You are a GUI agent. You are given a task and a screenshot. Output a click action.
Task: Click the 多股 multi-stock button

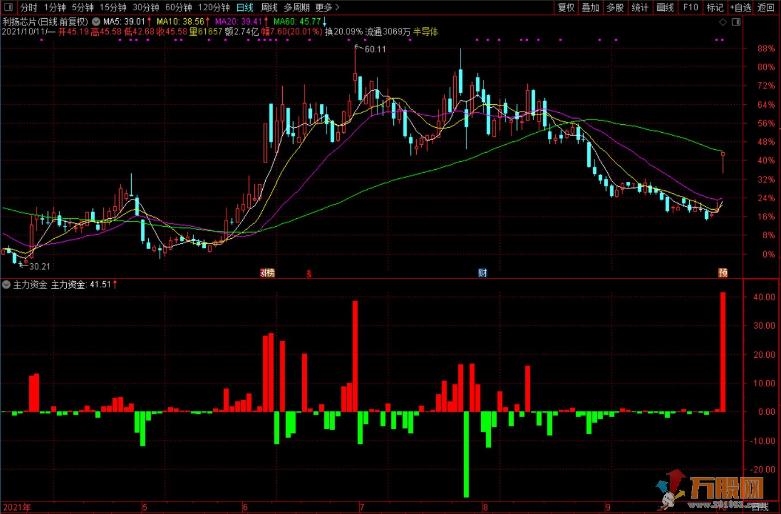[615, 7]
